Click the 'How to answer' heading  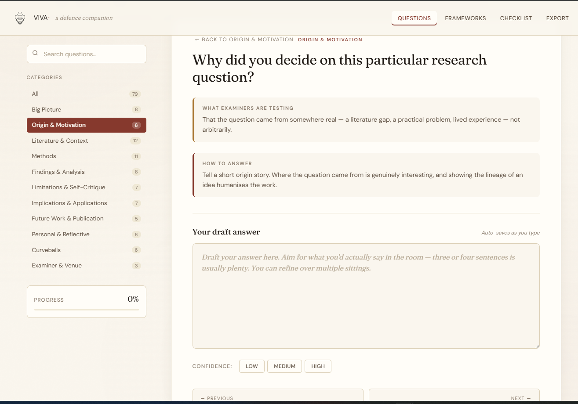coord(227,163)
